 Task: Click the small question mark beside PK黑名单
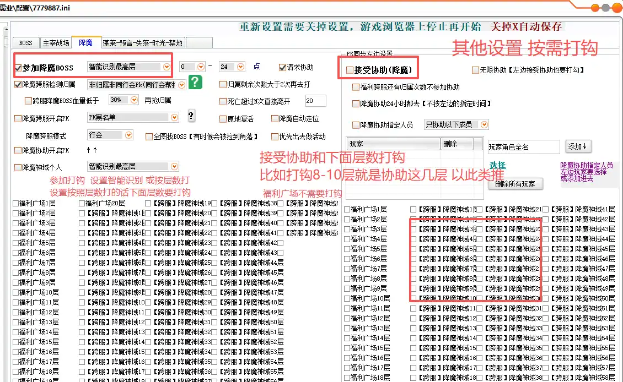tap(191, 116)
